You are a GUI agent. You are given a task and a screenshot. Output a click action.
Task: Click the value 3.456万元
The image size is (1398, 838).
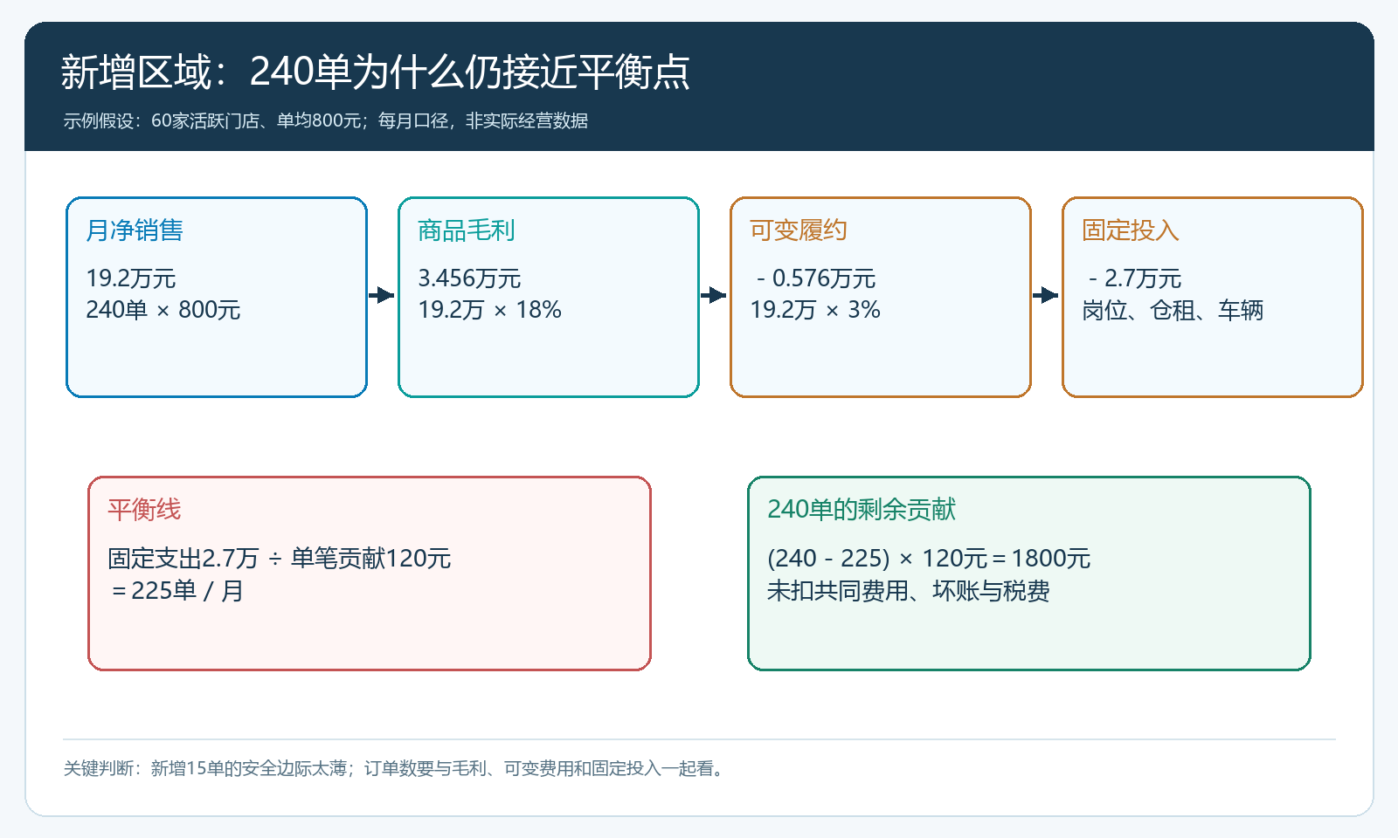point(469,278)
